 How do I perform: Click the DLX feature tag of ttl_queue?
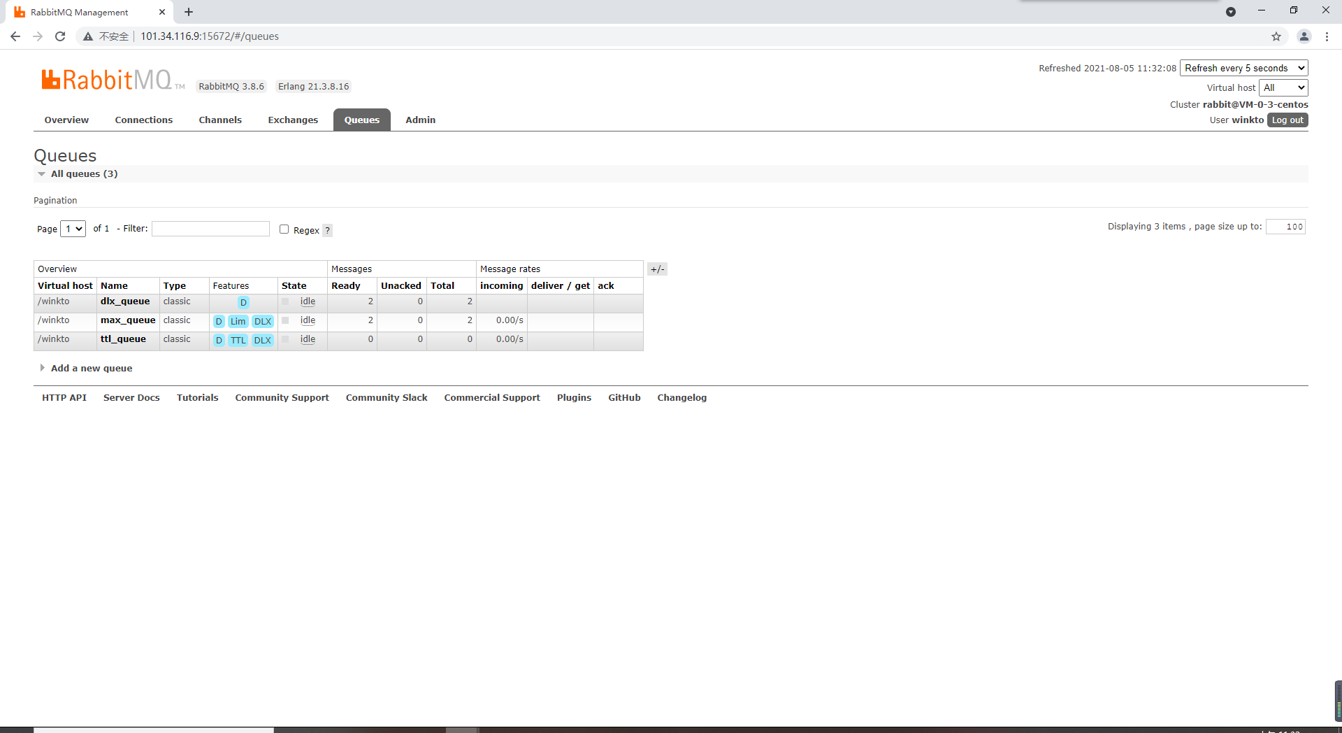tap(263, 340)
